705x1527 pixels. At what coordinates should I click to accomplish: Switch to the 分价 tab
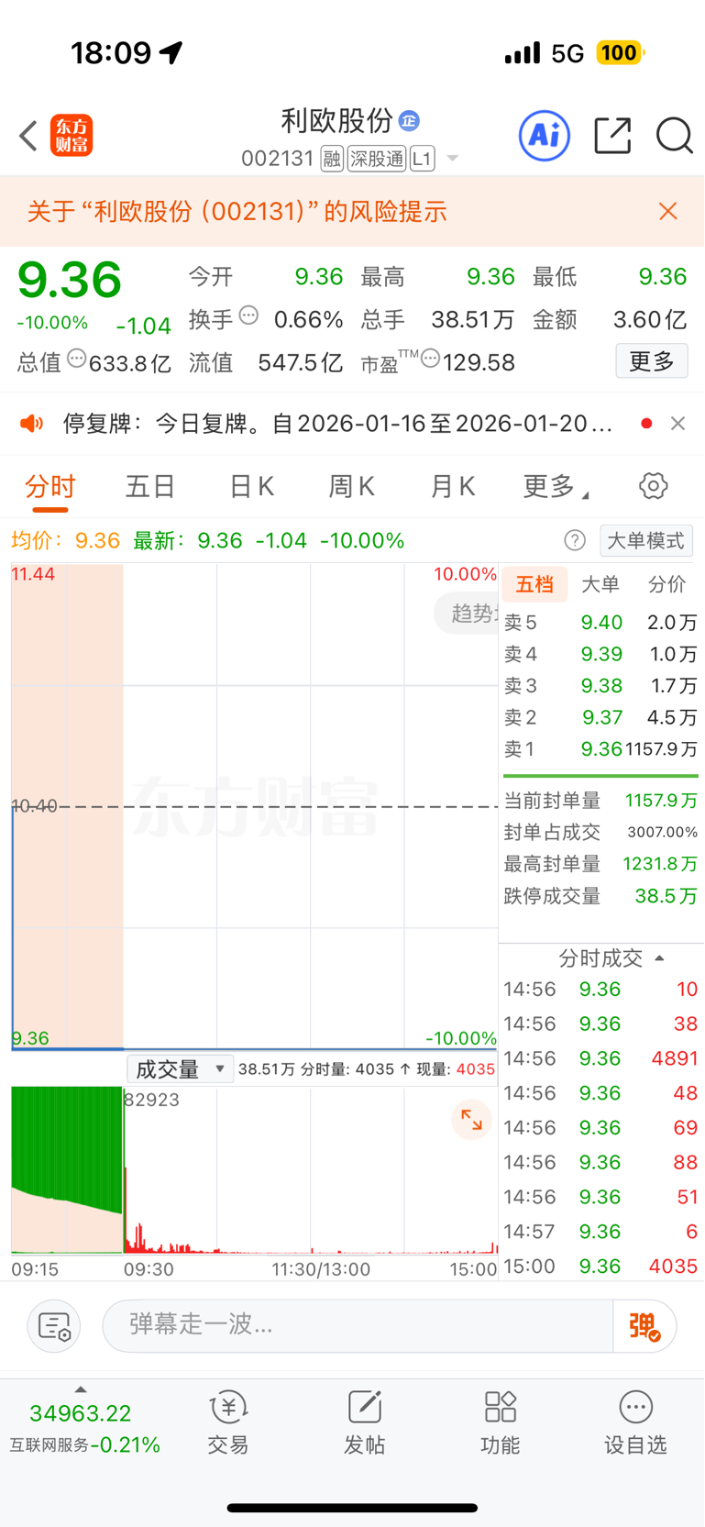(x=666, y=584)
